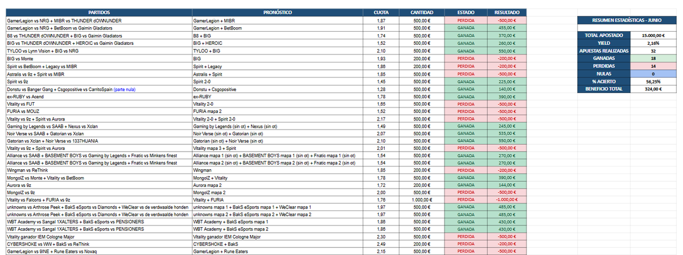Select the 'Vitality mapa 3 + Spirit' forecast cell
Viewport: 683px width, 255px height.
pos(278,148)
